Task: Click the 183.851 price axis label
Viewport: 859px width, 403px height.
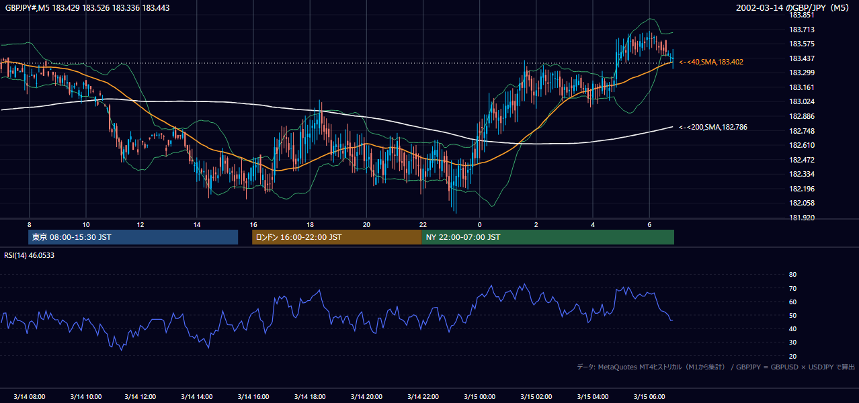Action: coord(801,15)
